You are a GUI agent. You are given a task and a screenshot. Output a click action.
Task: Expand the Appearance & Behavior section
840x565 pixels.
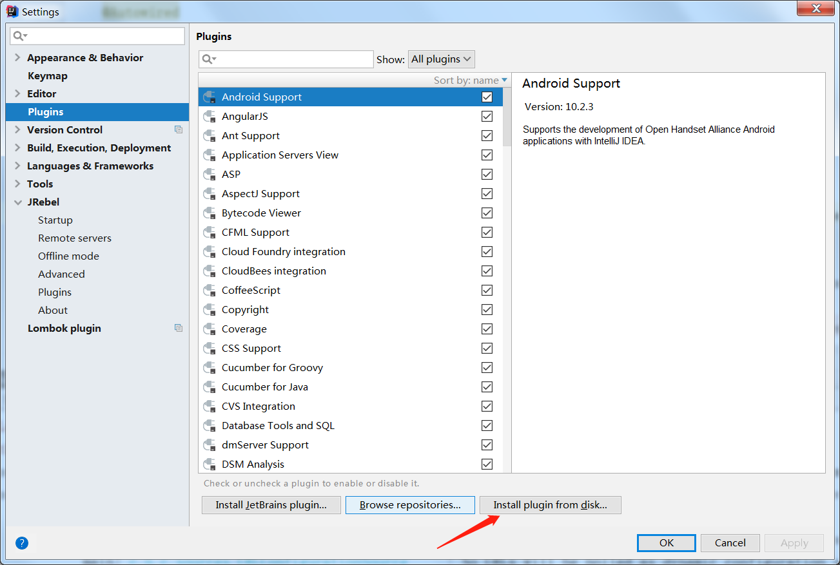[17, 57]
